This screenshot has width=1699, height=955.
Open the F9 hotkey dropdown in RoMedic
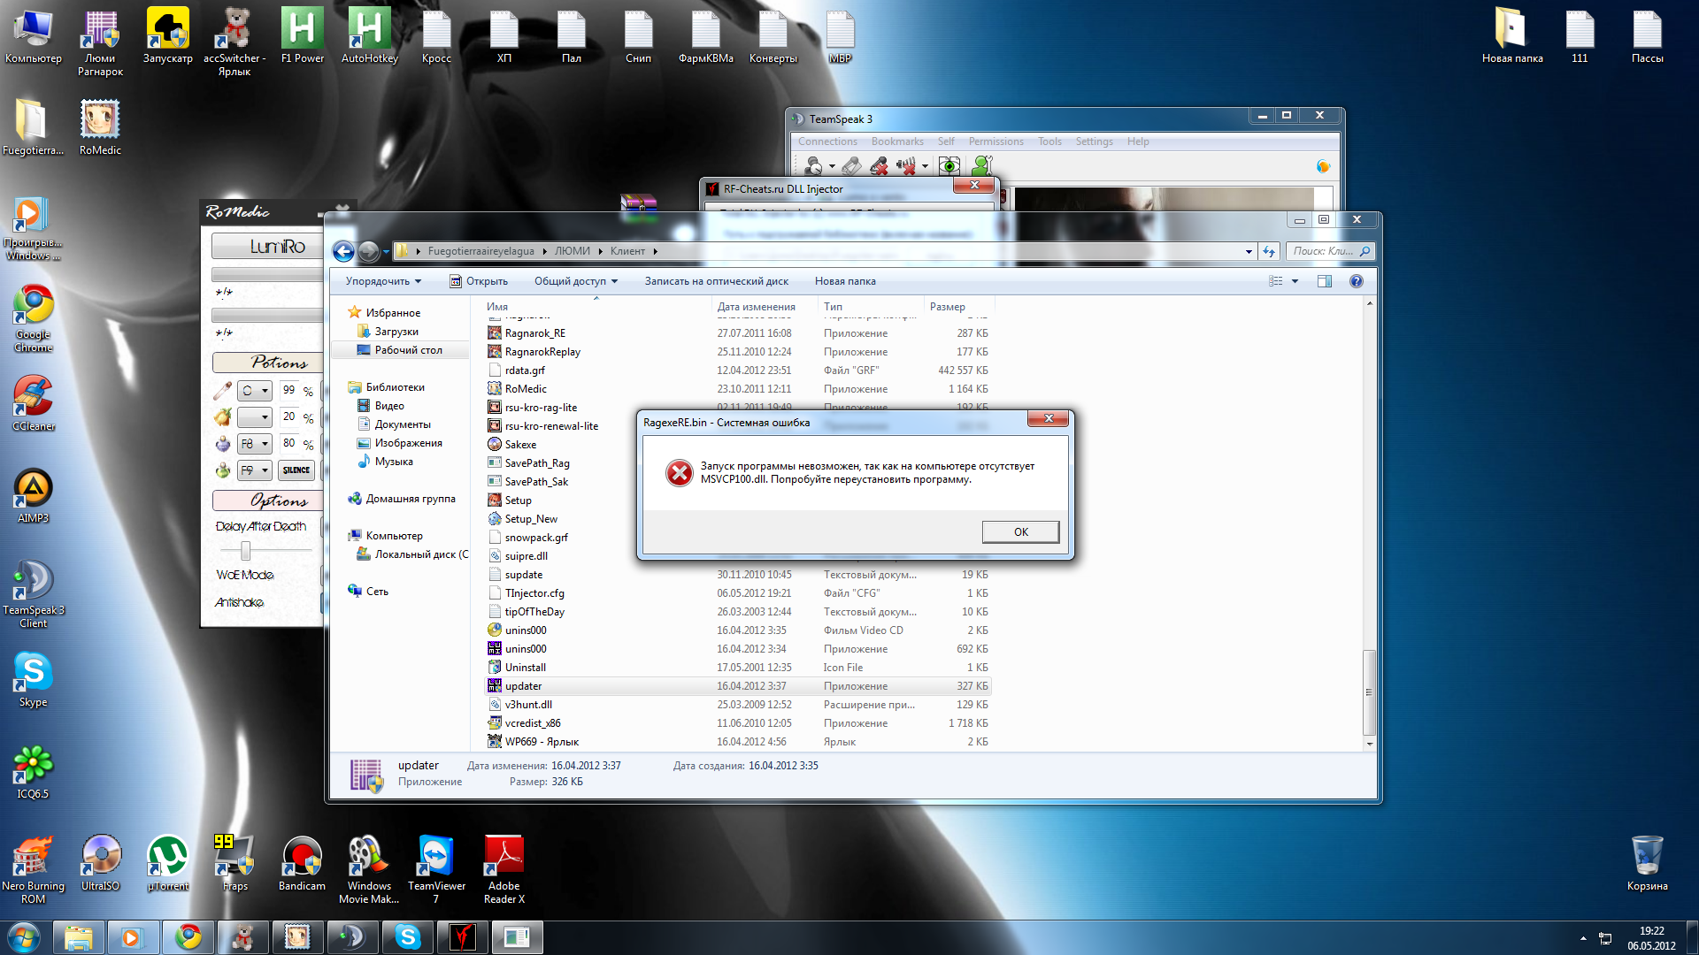255,470
